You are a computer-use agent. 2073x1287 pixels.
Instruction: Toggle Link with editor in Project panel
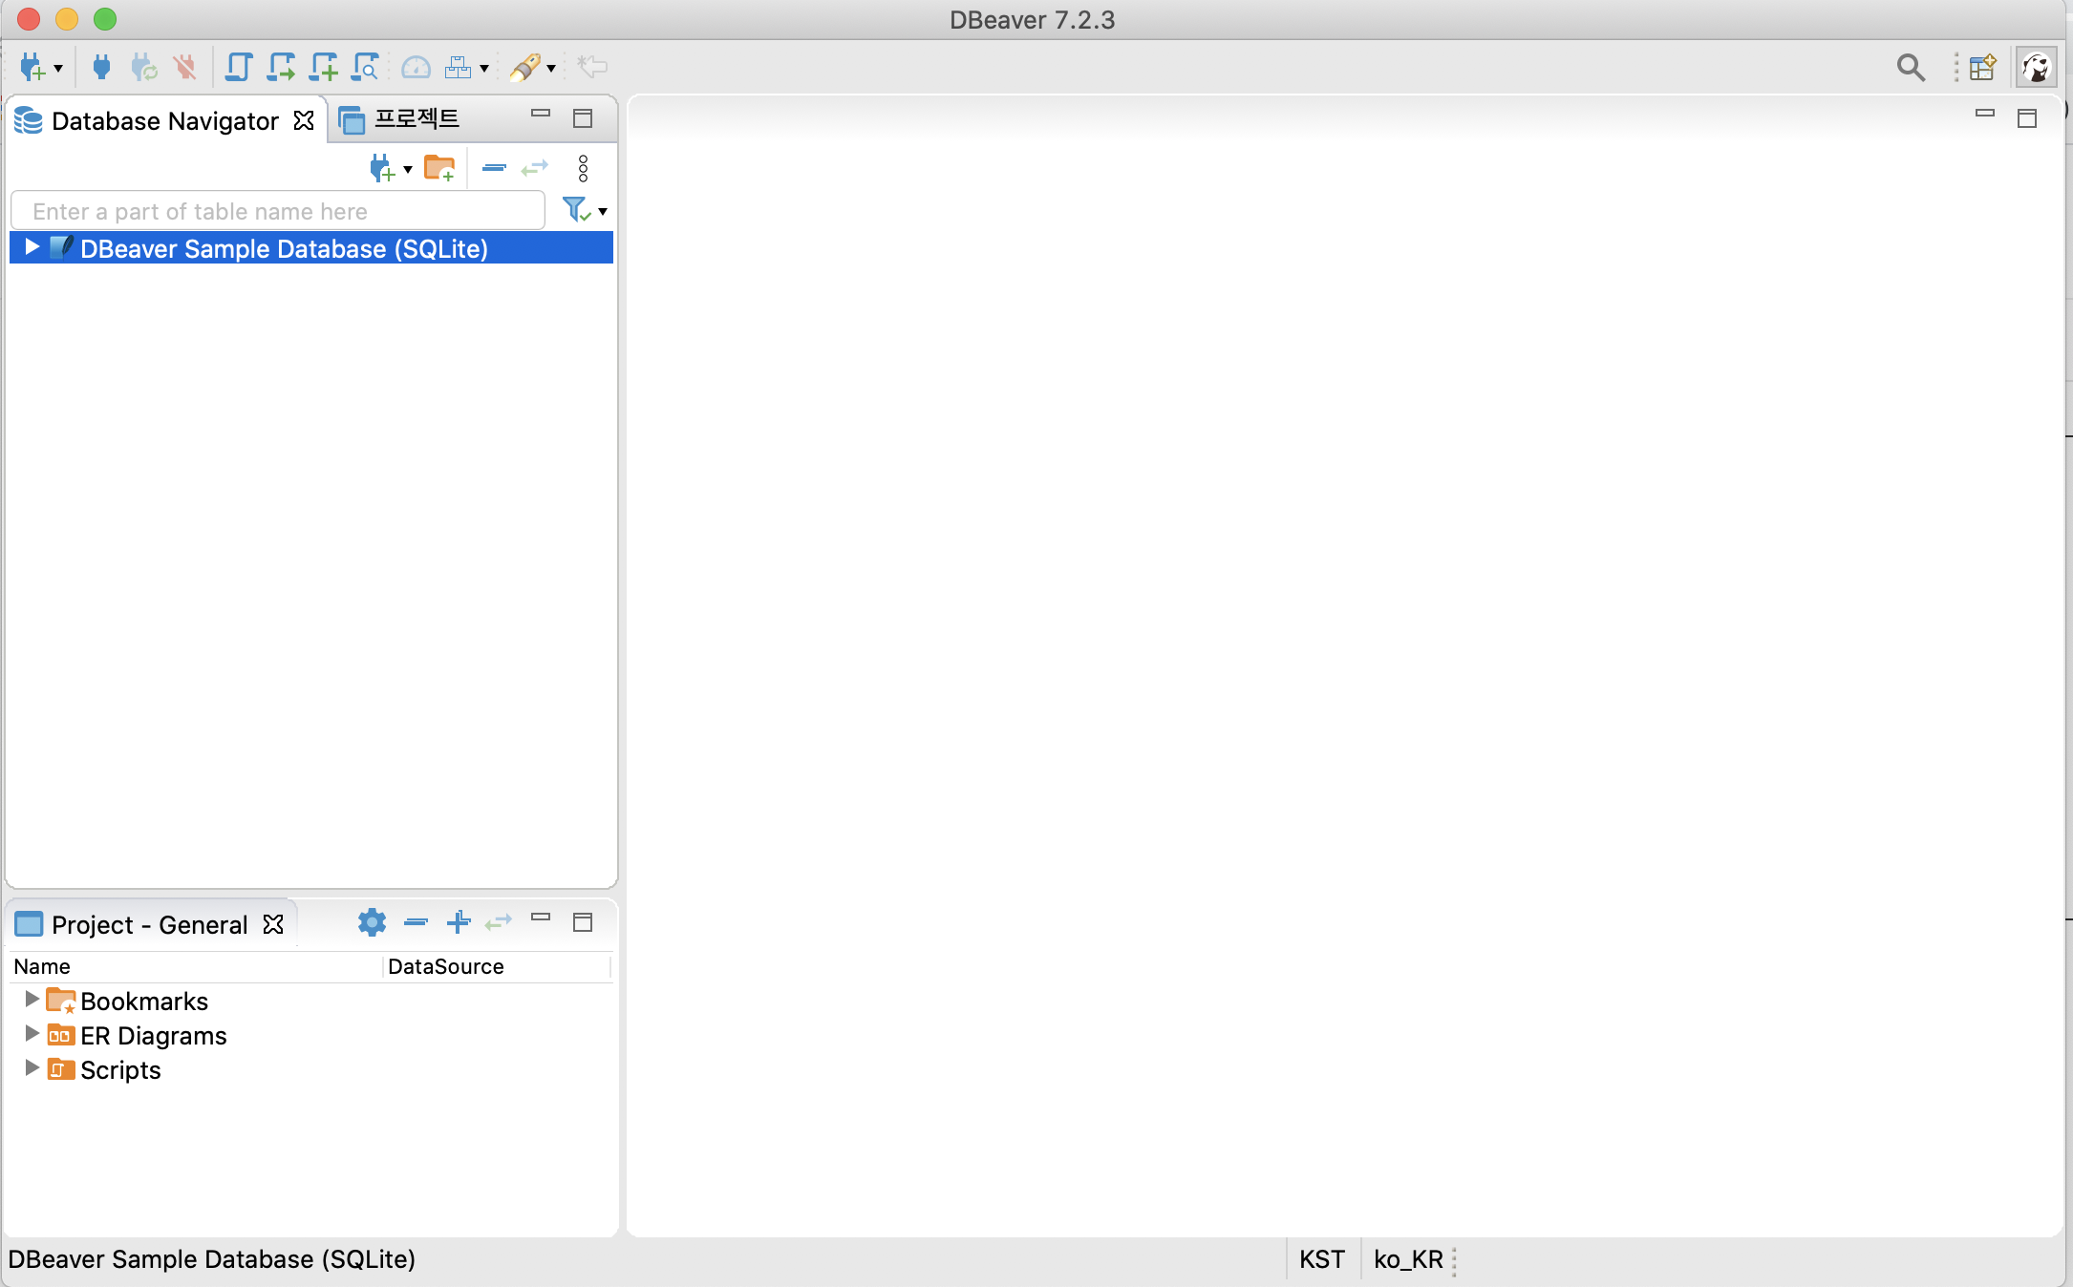(x=499, y=922)
